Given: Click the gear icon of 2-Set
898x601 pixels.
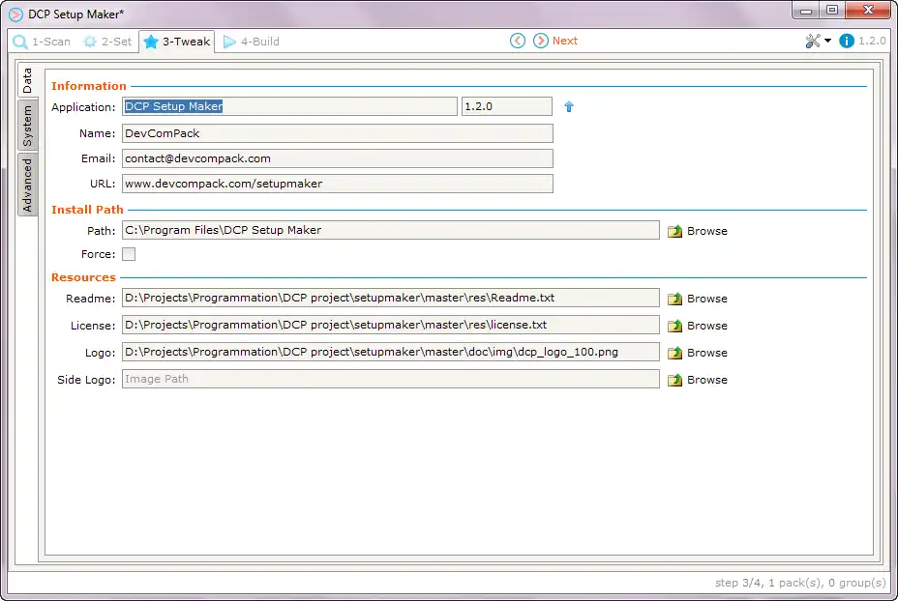Looking at the screenshot, I should tap(90, 42).
